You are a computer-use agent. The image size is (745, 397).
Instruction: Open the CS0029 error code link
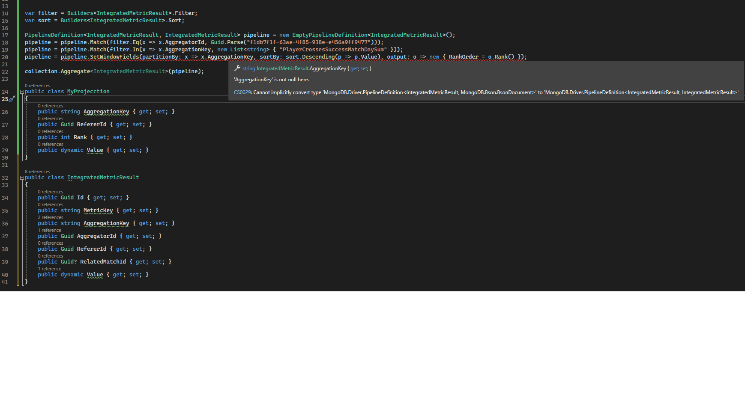click(x=242, y=92)
